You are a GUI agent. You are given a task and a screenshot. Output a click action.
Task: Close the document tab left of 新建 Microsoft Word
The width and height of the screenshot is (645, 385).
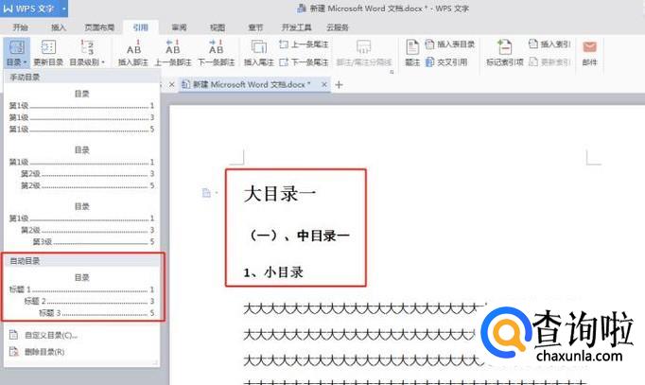point(172,84)
